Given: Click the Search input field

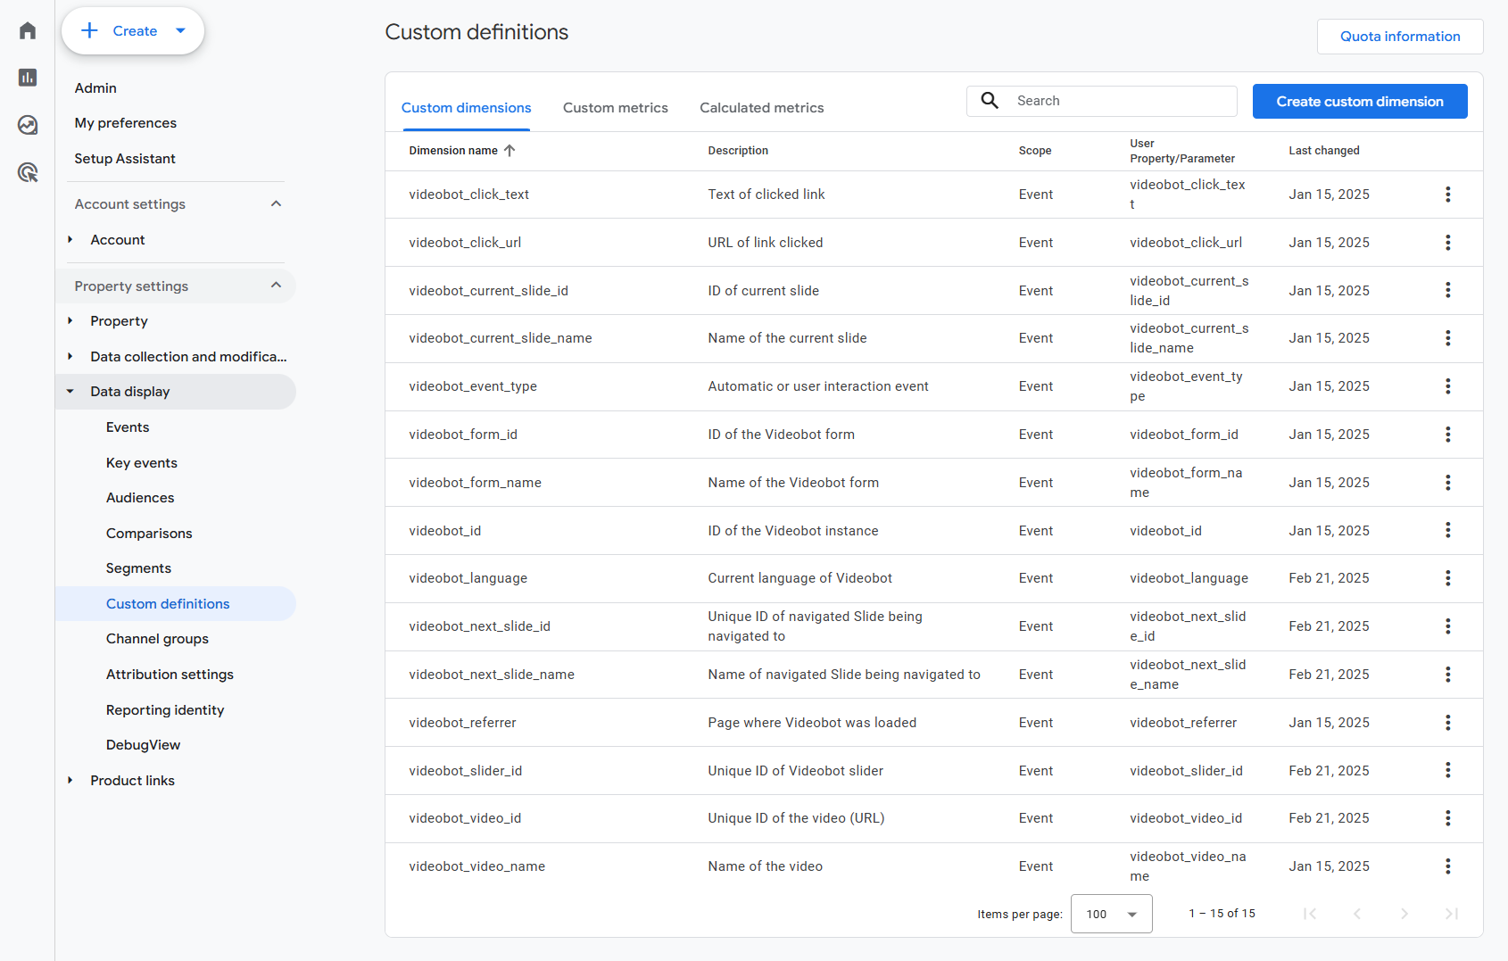Looking at the screenshot, I should pyautogui.click(x=1120, y=101).
